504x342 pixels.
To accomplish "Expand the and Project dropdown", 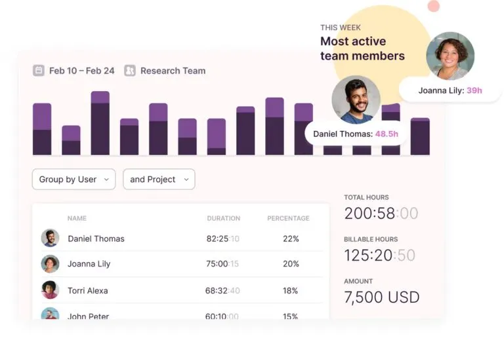I will pyautogui.click(x=159, y=180).
